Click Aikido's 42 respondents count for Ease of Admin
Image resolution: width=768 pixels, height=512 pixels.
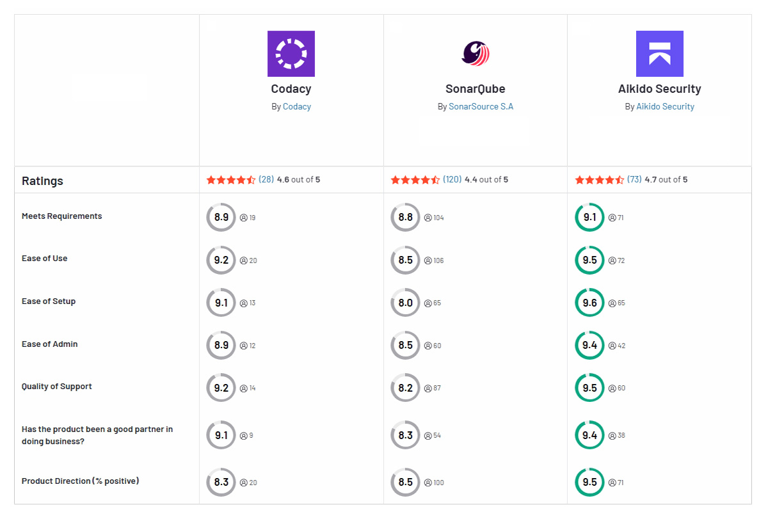click(617, 346)
